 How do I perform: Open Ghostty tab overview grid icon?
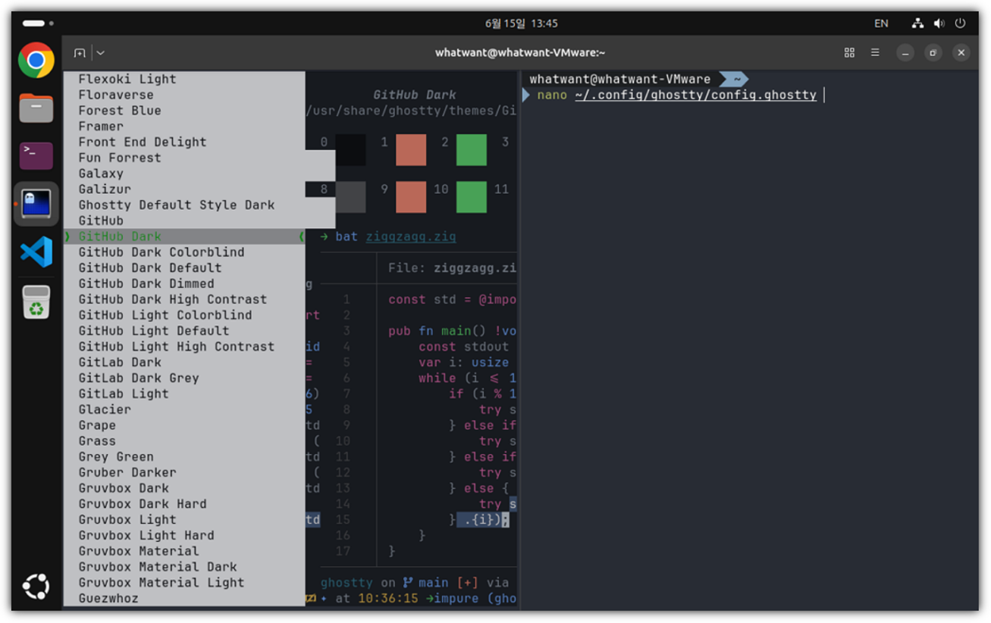[x=849, y=52]
